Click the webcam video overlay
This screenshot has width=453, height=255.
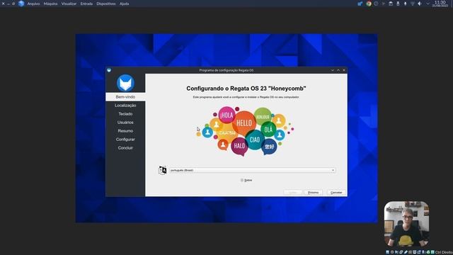(406, 224)
